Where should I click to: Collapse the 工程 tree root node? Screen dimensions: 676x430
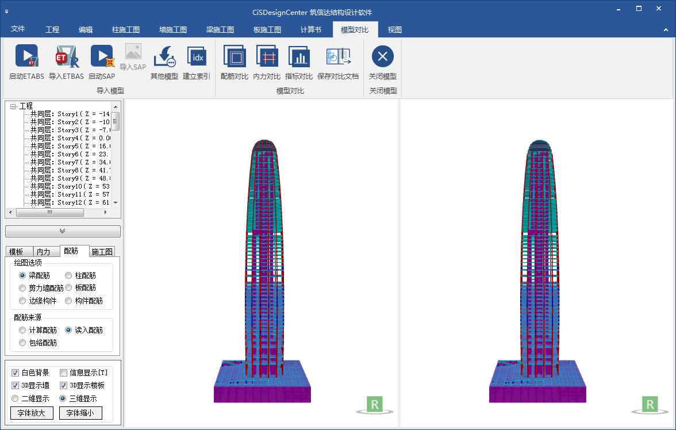click(x=13, y=106)
